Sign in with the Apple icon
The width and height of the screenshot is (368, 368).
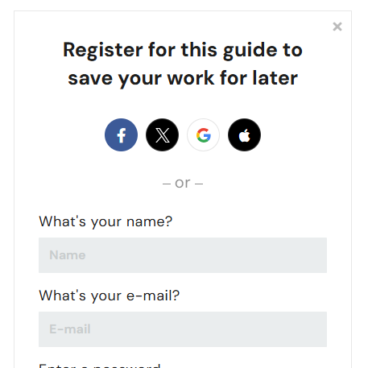click(244, 134)
